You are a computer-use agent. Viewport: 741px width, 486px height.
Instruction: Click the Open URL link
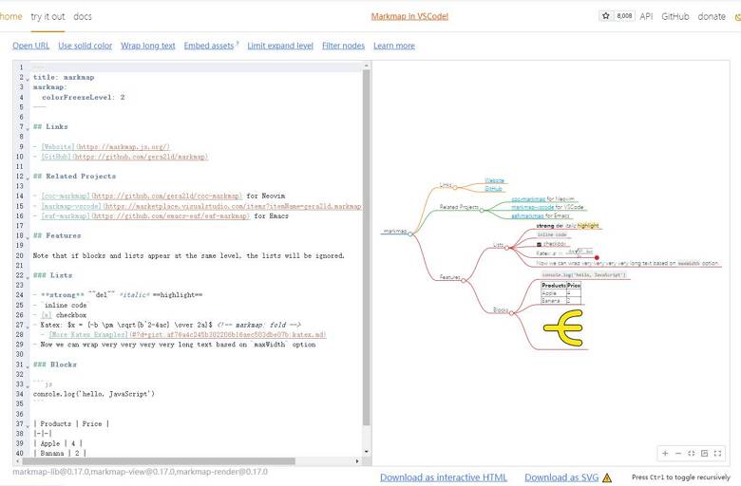point(30,46)
